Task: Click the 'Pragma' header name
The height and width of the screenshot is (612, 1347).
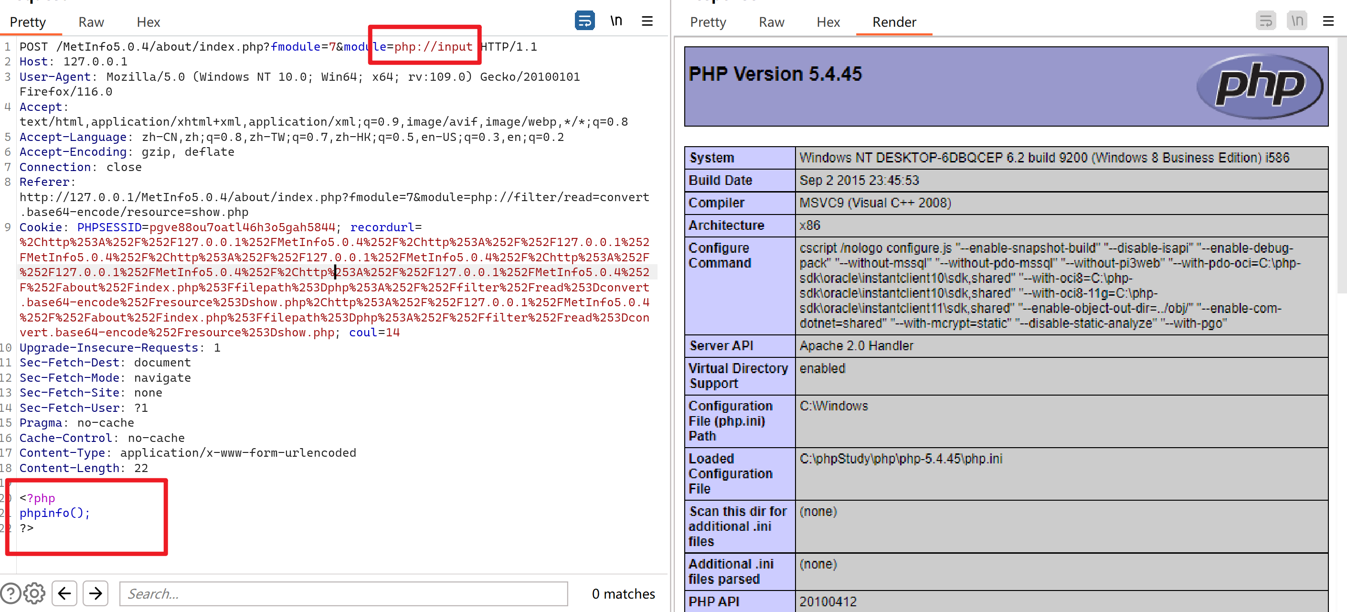Action: (40, 423)
